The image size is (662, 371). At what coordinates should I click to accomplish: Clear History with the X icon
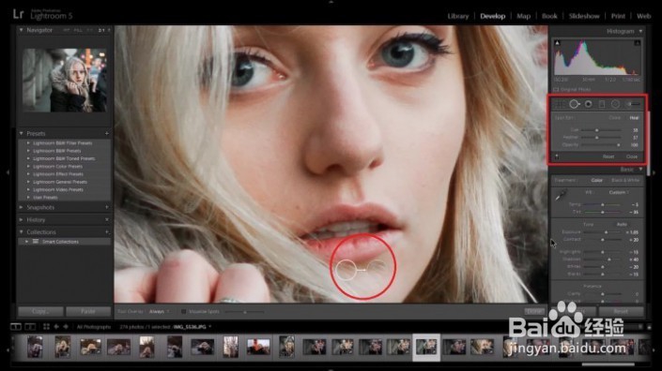(107, 219)
